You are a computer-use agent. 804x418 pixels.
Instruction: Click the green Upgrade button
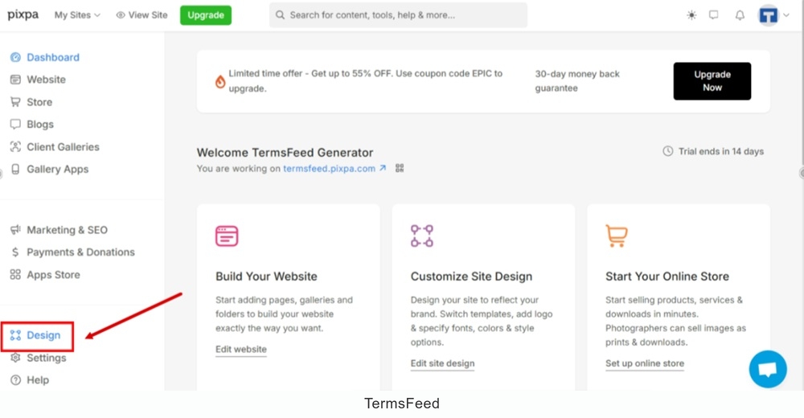click(x=206, y=15)
